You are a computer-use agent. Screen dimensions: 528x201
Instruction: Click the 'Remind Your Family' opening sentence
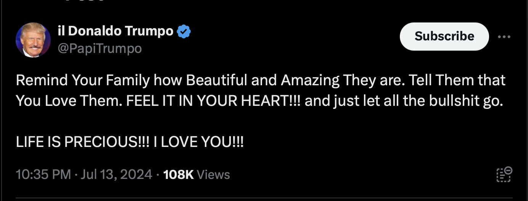coord(206,81)
